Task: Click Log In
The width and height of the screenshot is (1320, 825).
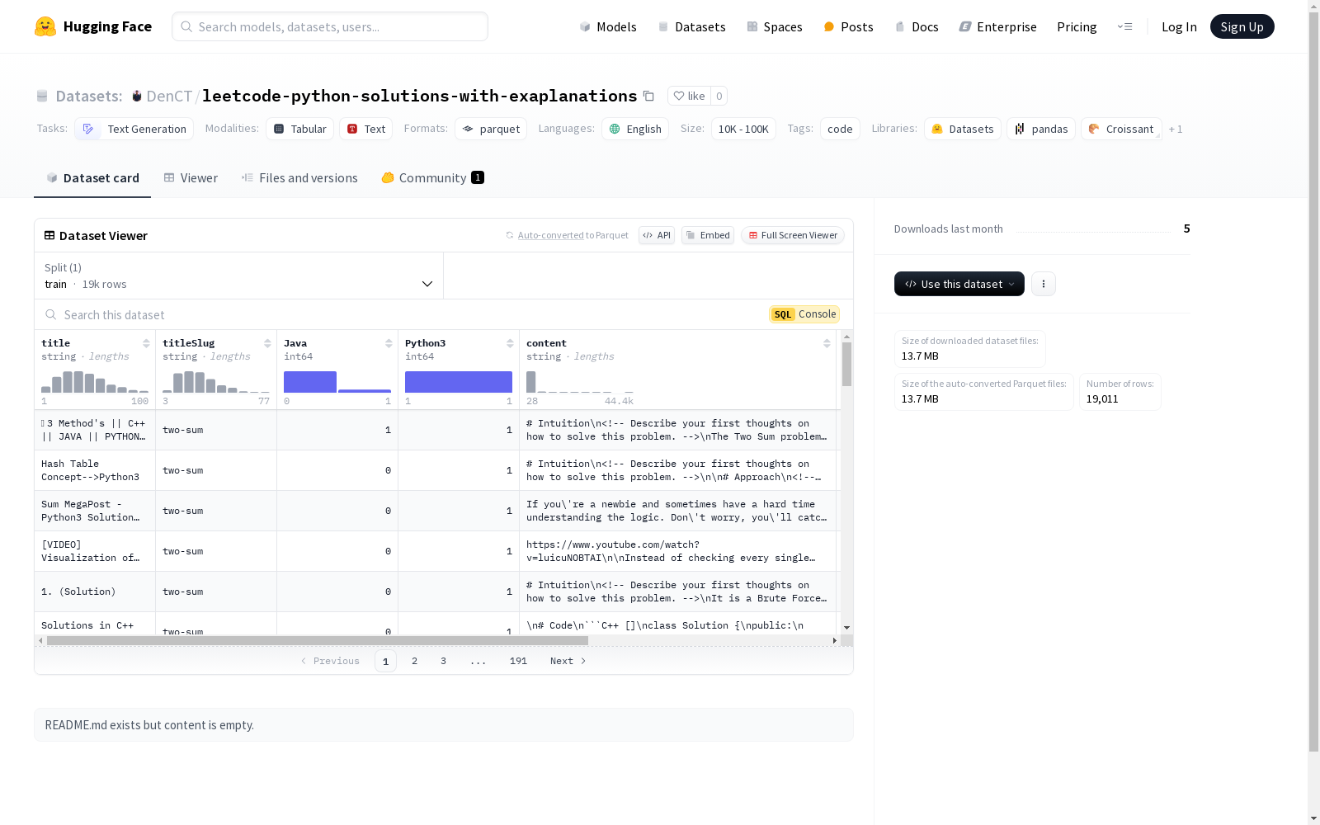Action: [1179, 26]
